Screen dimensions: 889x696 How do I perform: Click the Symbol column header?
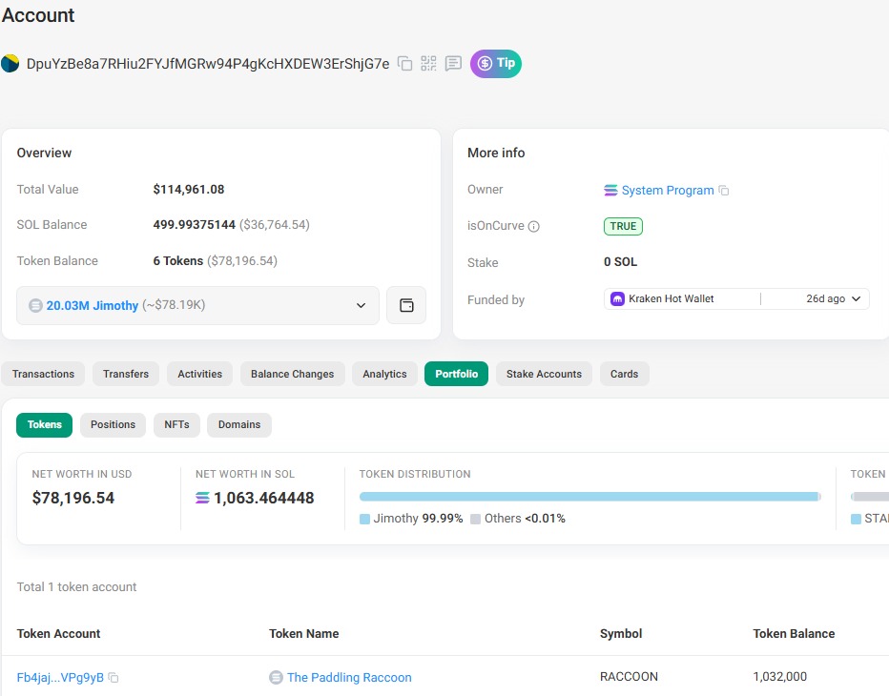(x=621, y=634)
